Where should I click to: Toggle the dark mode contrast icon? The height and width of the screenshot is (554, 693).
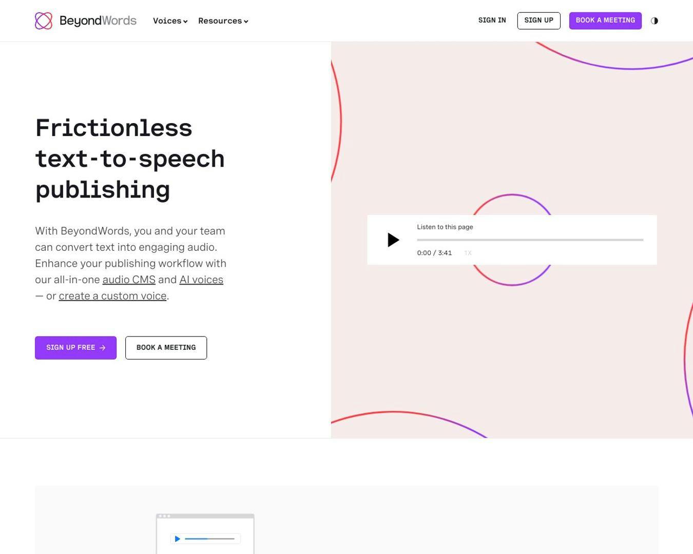tap(654, 21)
